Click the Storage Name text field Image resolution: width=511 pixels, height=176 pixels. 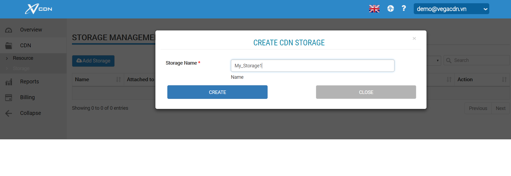pyautogui.click(x=312, y=66)
